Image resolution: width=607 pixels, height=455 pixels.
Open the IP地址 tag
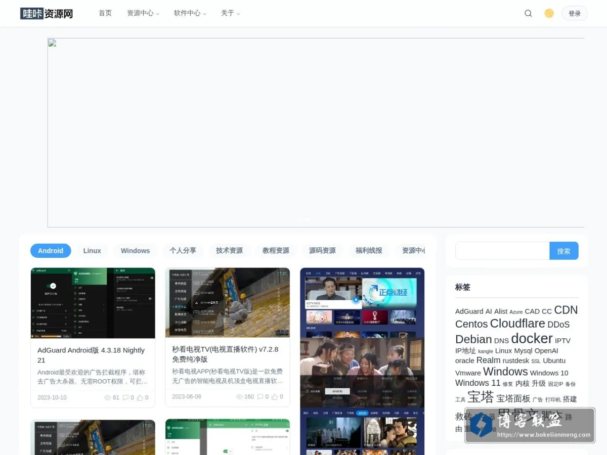tap(465, 351)
